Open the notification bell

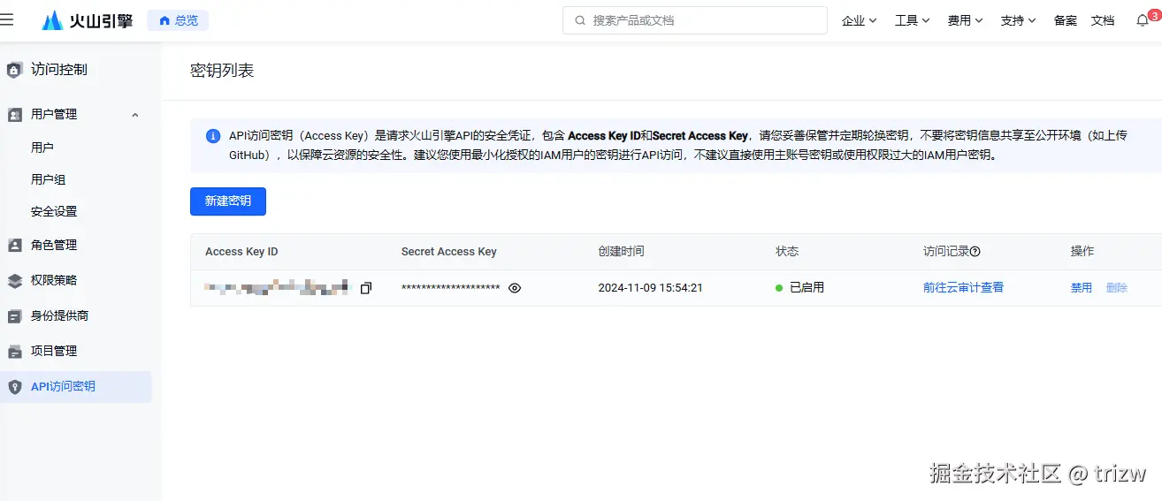(x=1143, y=20)
